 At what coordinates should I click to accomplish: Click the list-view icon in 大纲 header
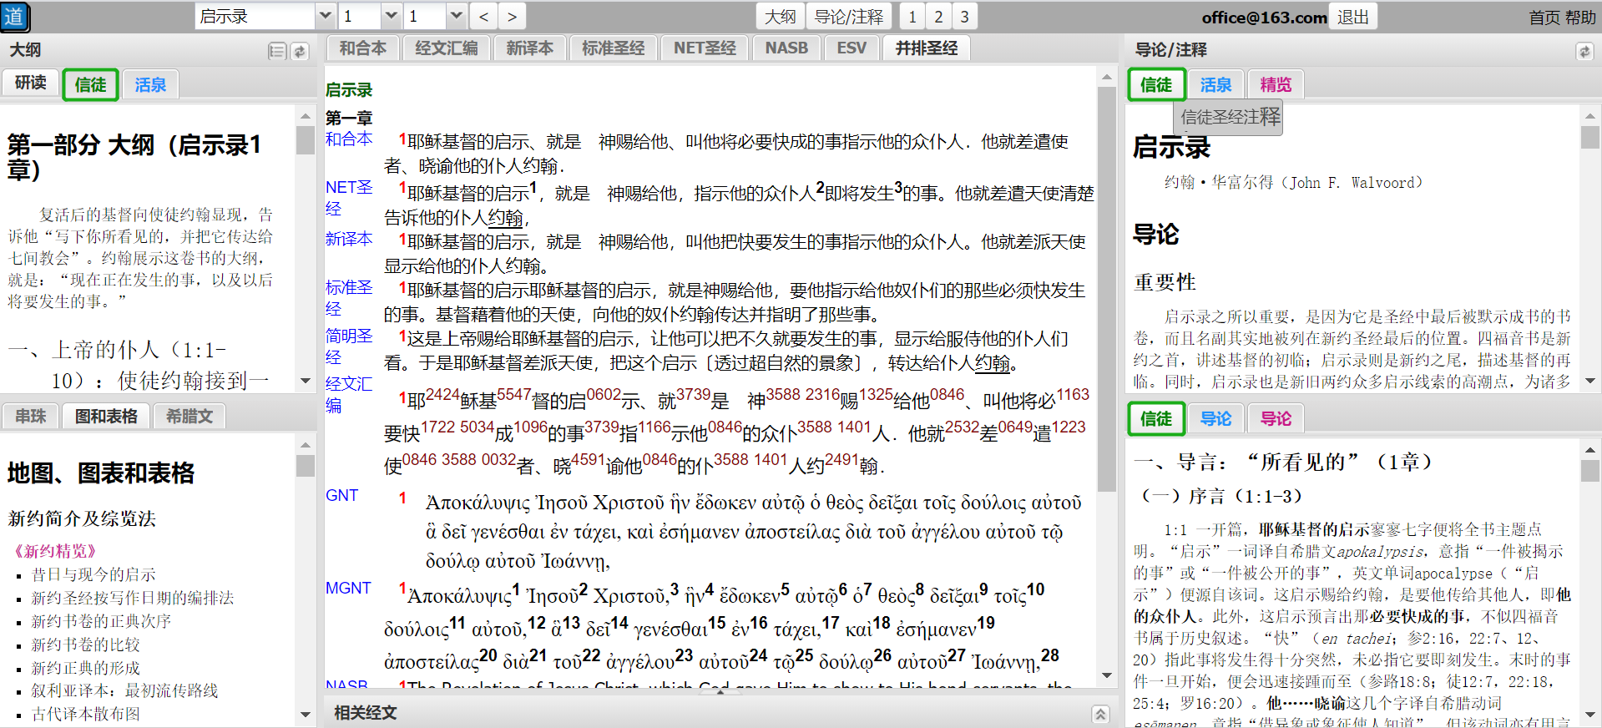coord(277,52)
